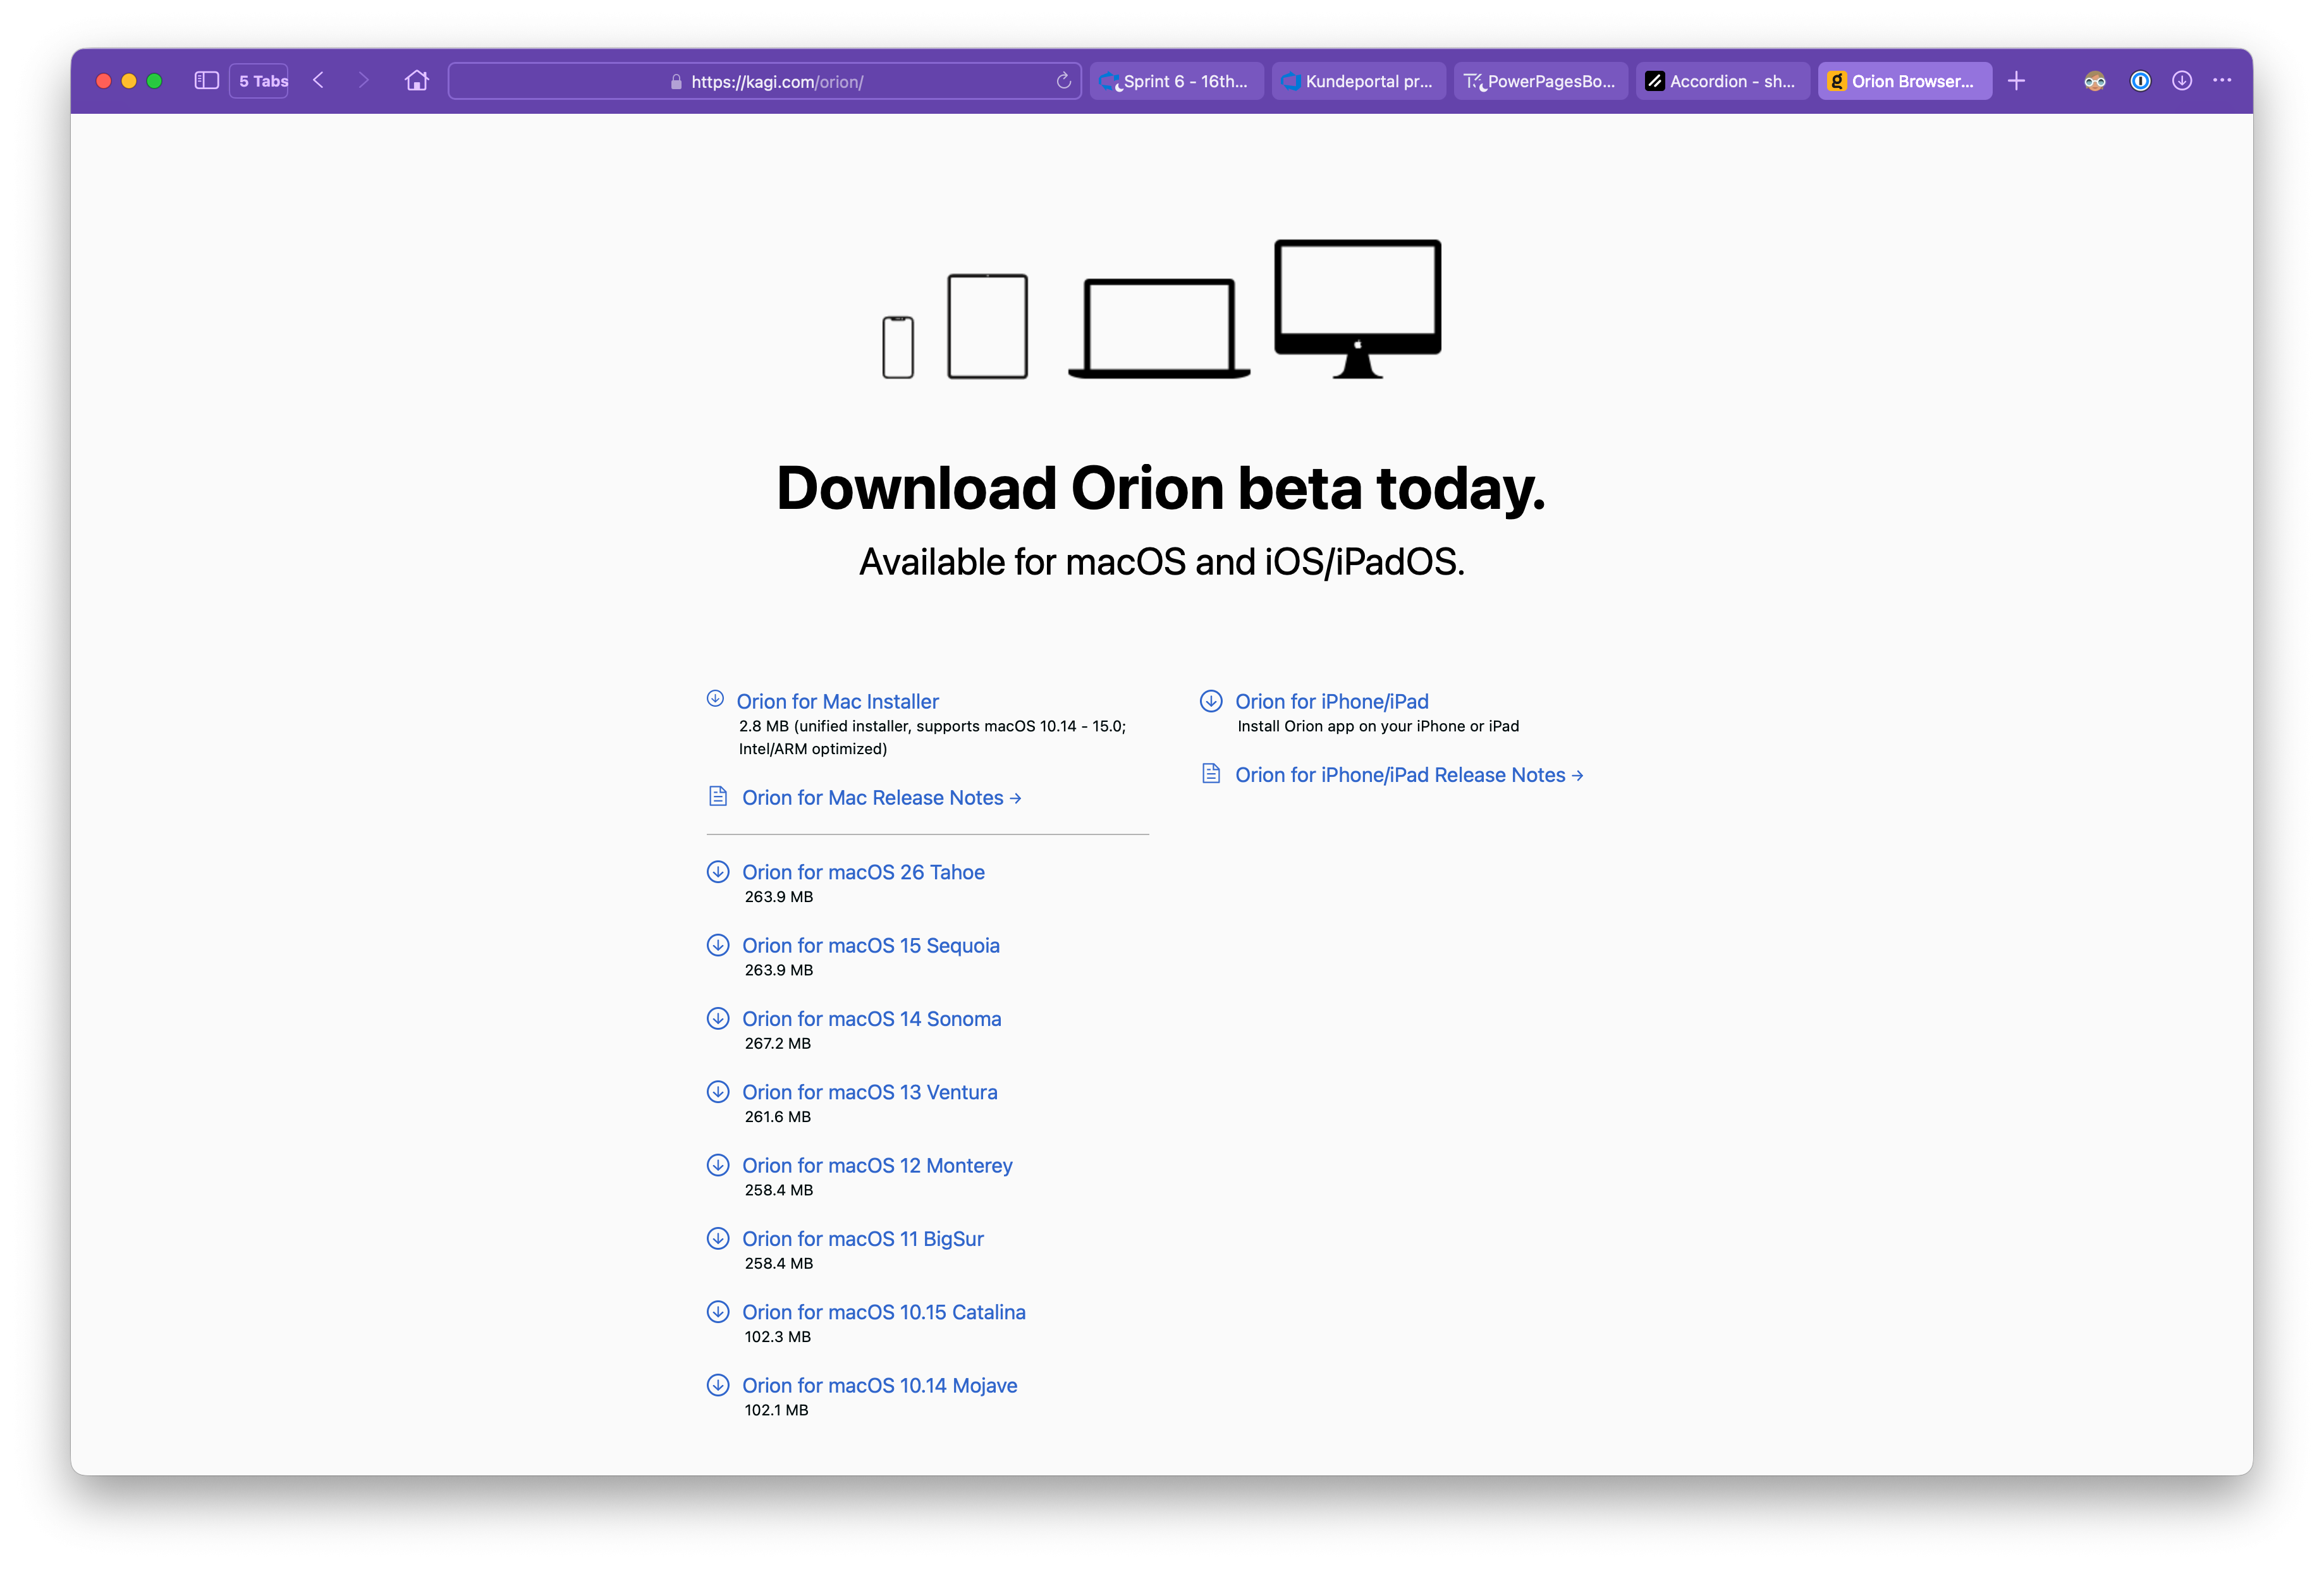The height and width of the screenshot is (1569, 2324).
Task: Switch to the PowerPagesBo tab
Action: (1540, 81)
